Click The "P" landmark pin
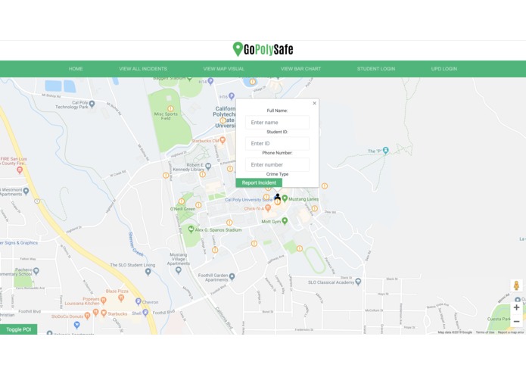The width and height of the screenshot is (526, 374). (x=386, y=150)
